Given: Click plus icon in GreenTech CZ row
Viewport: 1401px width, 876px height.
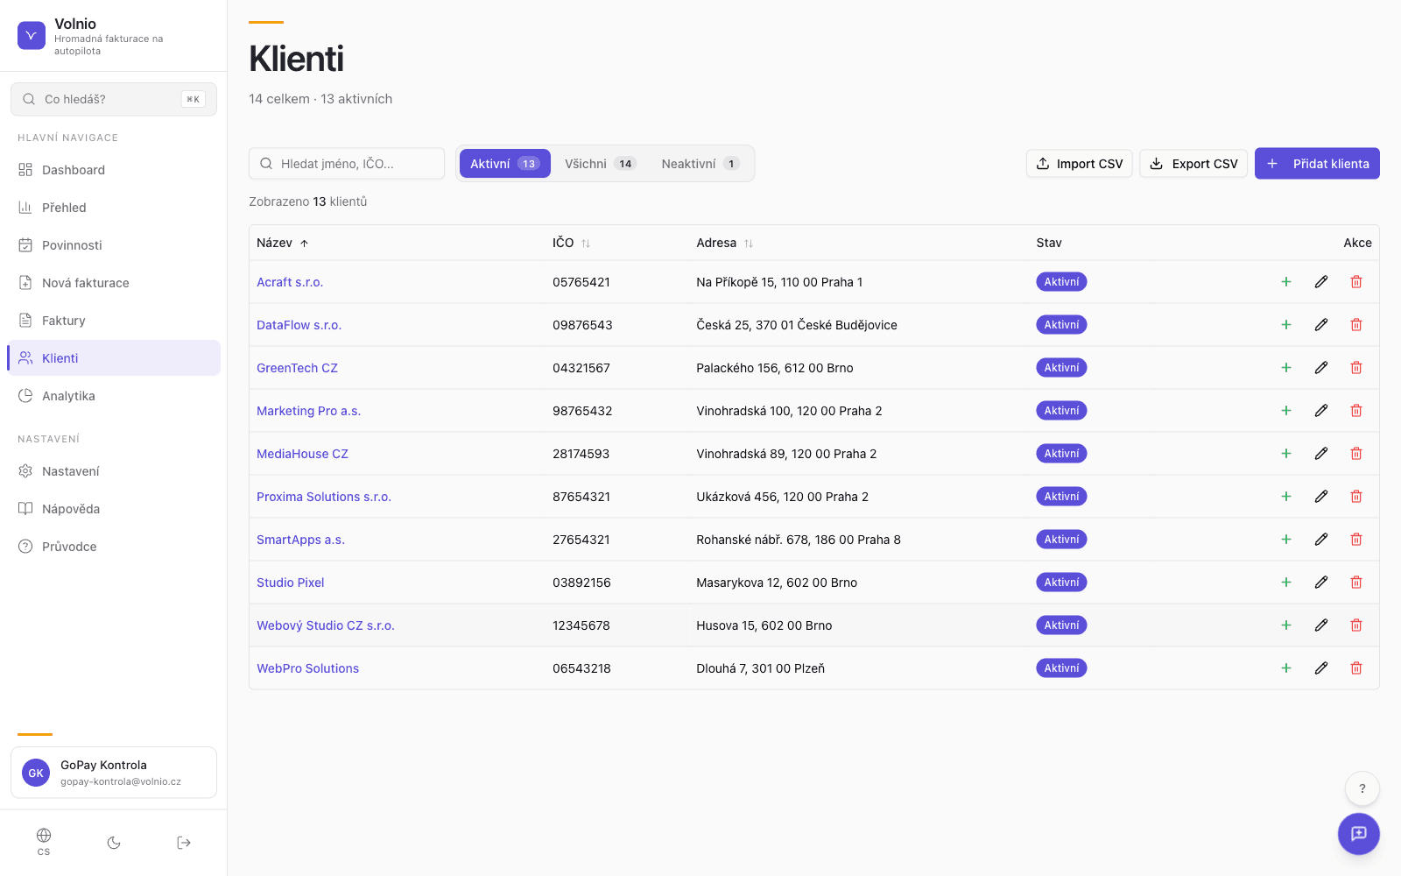Looking at the screenshot, I should 1286,368.
